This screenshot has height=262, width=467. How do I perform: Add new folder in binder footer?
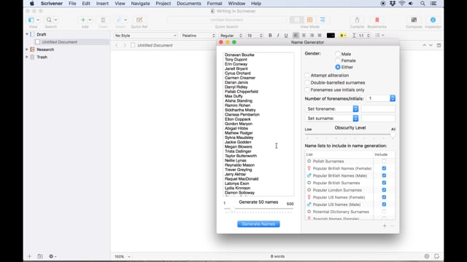click(x=40, y=256)
